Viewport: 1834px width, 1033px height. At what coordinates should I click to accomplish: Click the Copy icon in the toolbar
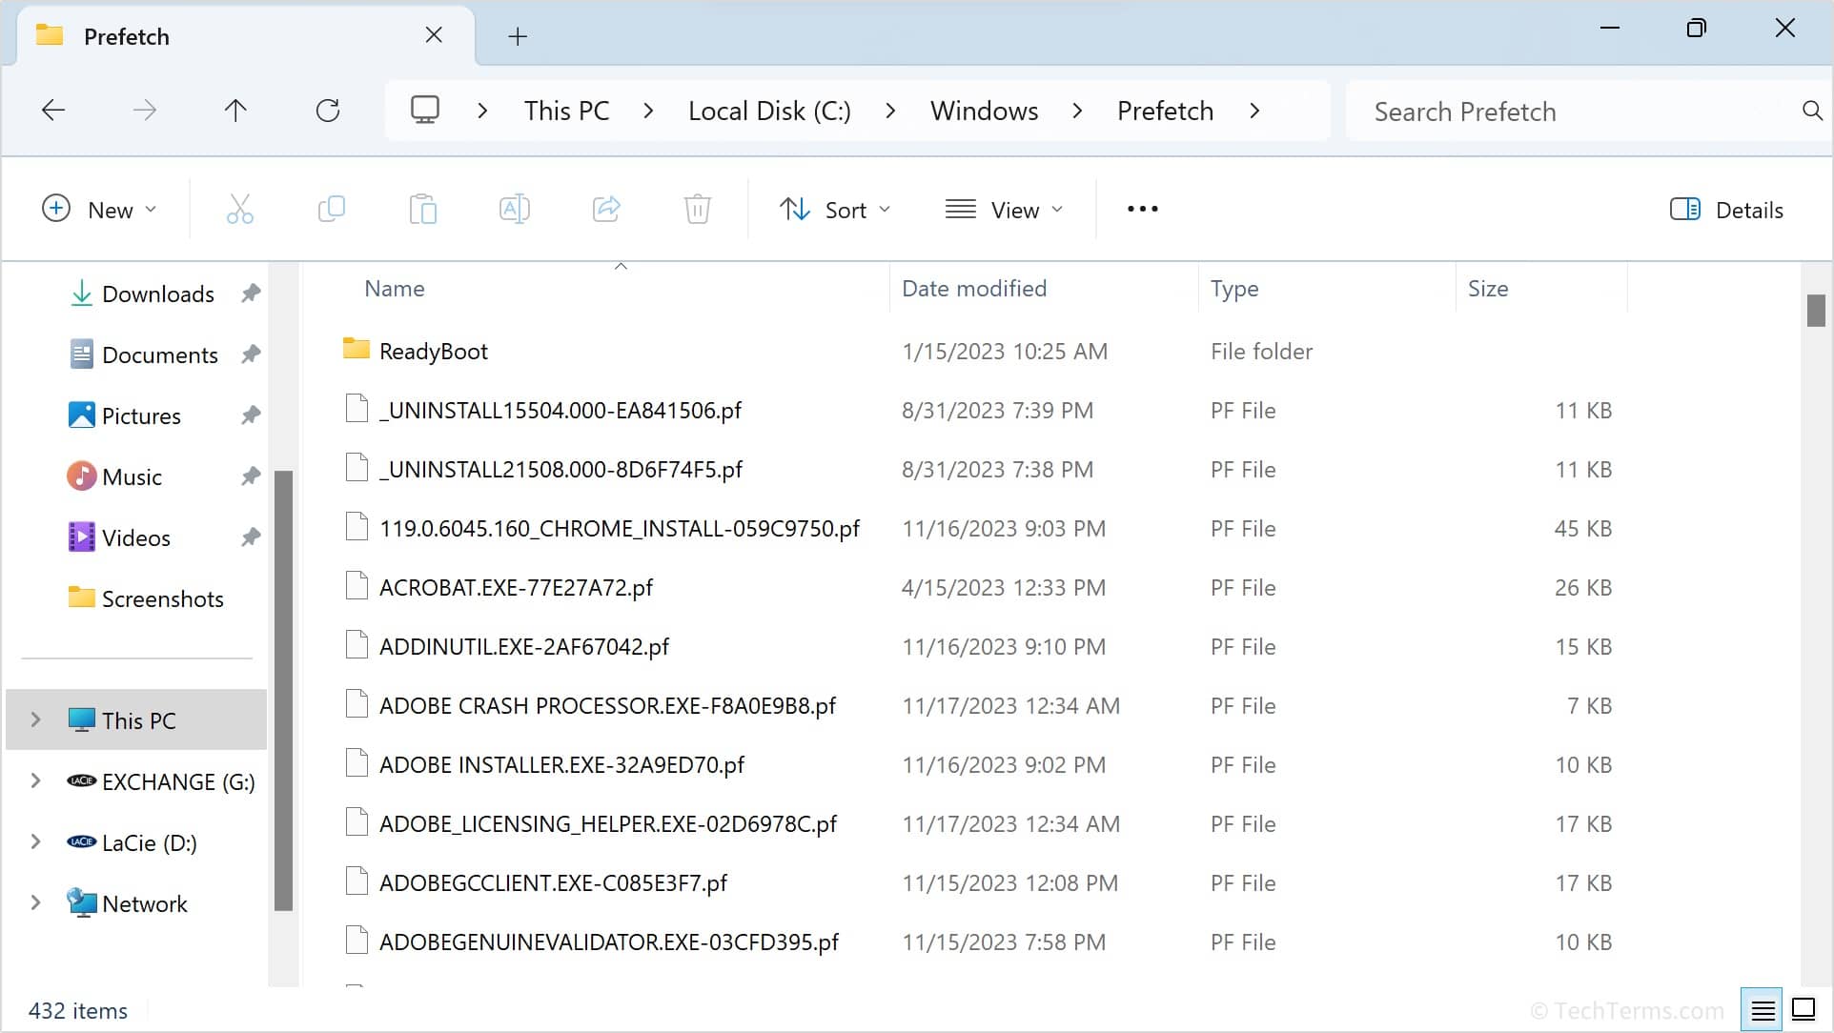(x=331, y=209)
